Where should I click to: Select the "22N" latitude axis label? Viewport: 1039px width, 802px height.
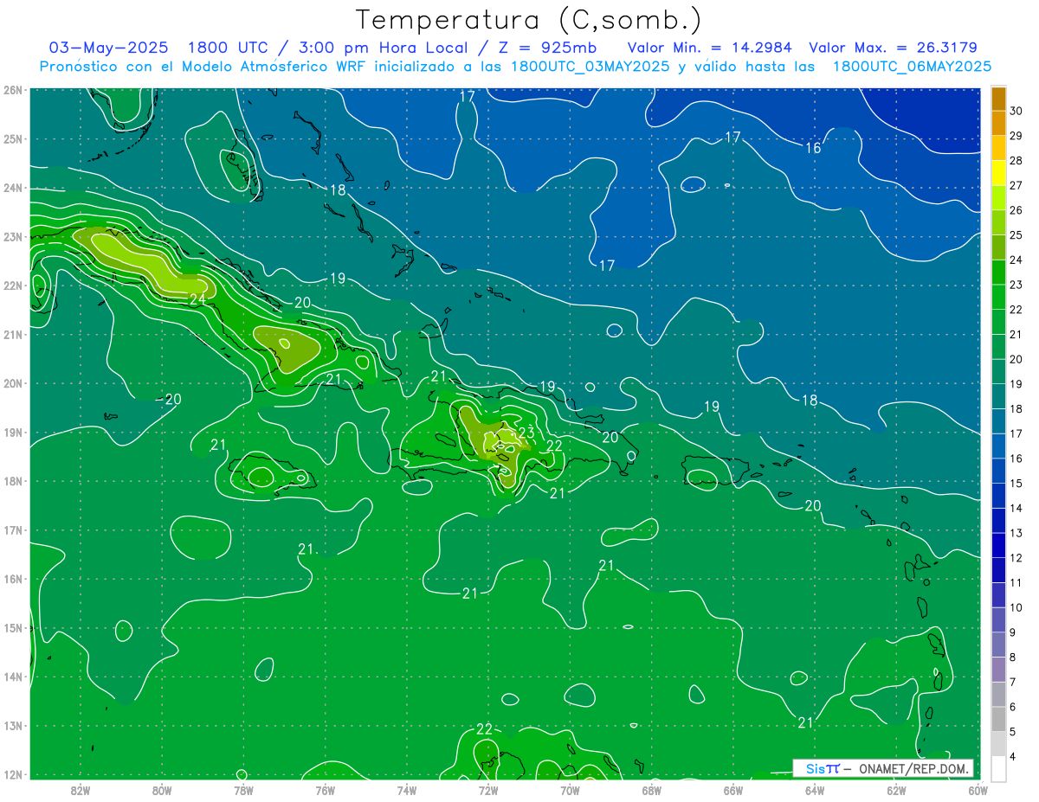tap(12, 286)
